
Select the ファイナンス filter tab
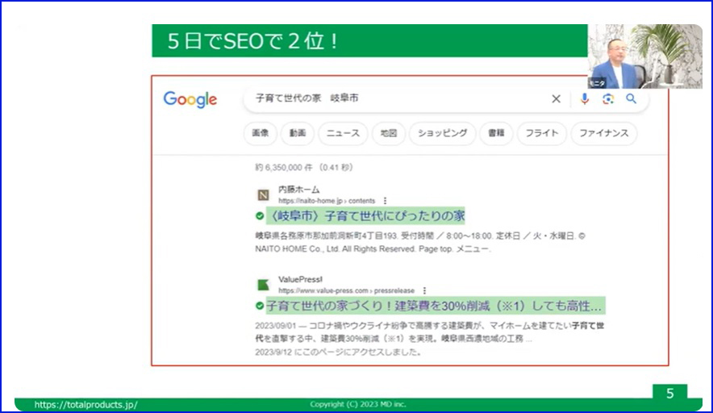click(x=603, y=133)
